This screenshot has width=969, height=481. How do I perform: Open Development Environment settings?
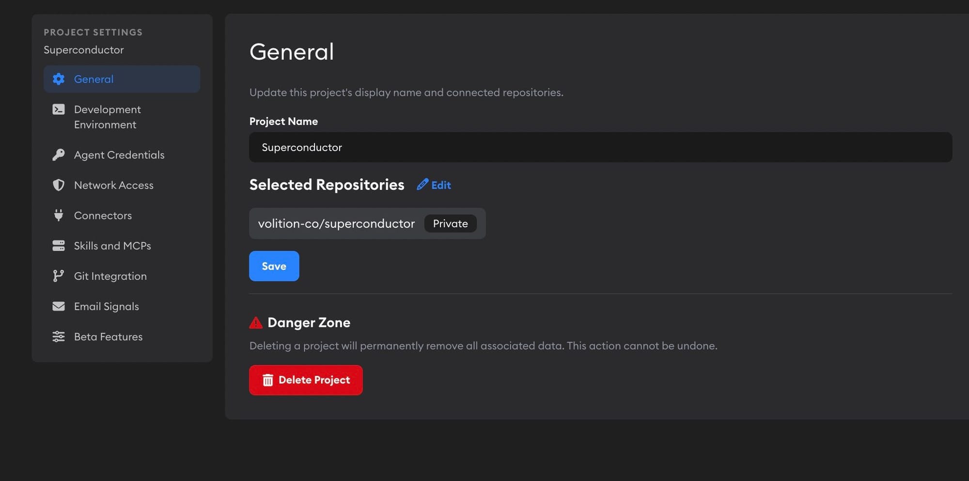tap(122, 117)
